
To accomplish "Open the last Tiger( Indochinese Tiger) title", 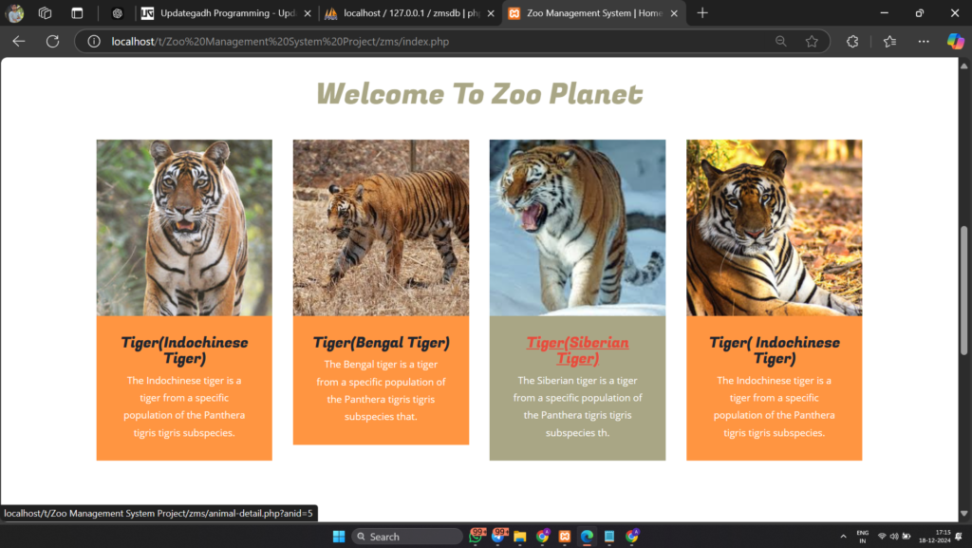I will tap(775, 350).
